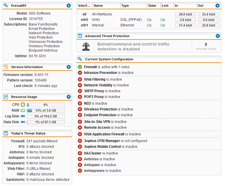The image size is (225, 186).
Task: Open Advanced Threat Protection arrow button
Action: pos(218,36)
